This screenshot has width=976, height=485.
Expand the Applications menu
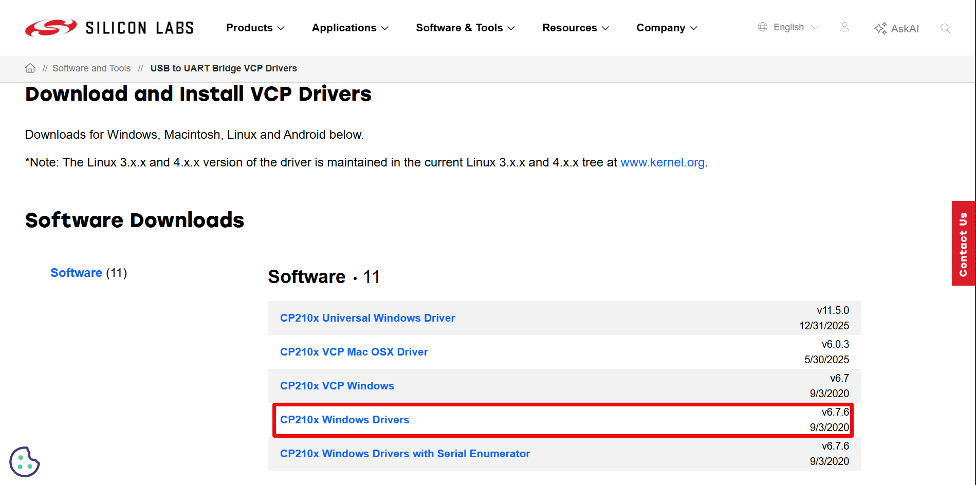click(349, 28)
